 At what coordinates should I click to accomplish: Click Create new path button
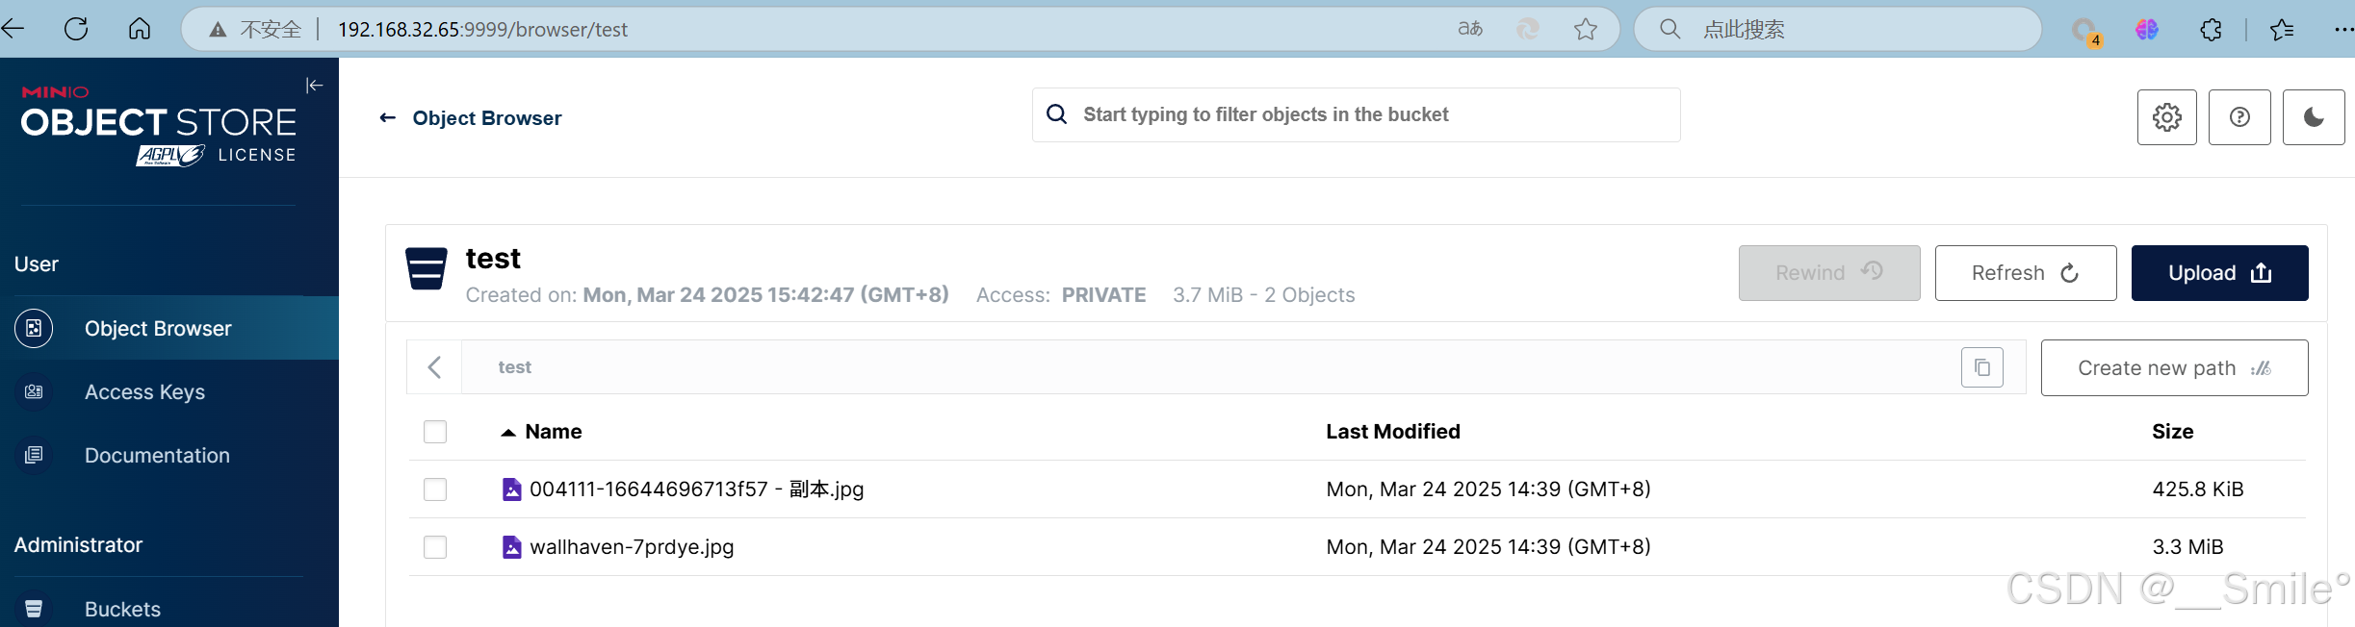click(x=2174, y=367)
